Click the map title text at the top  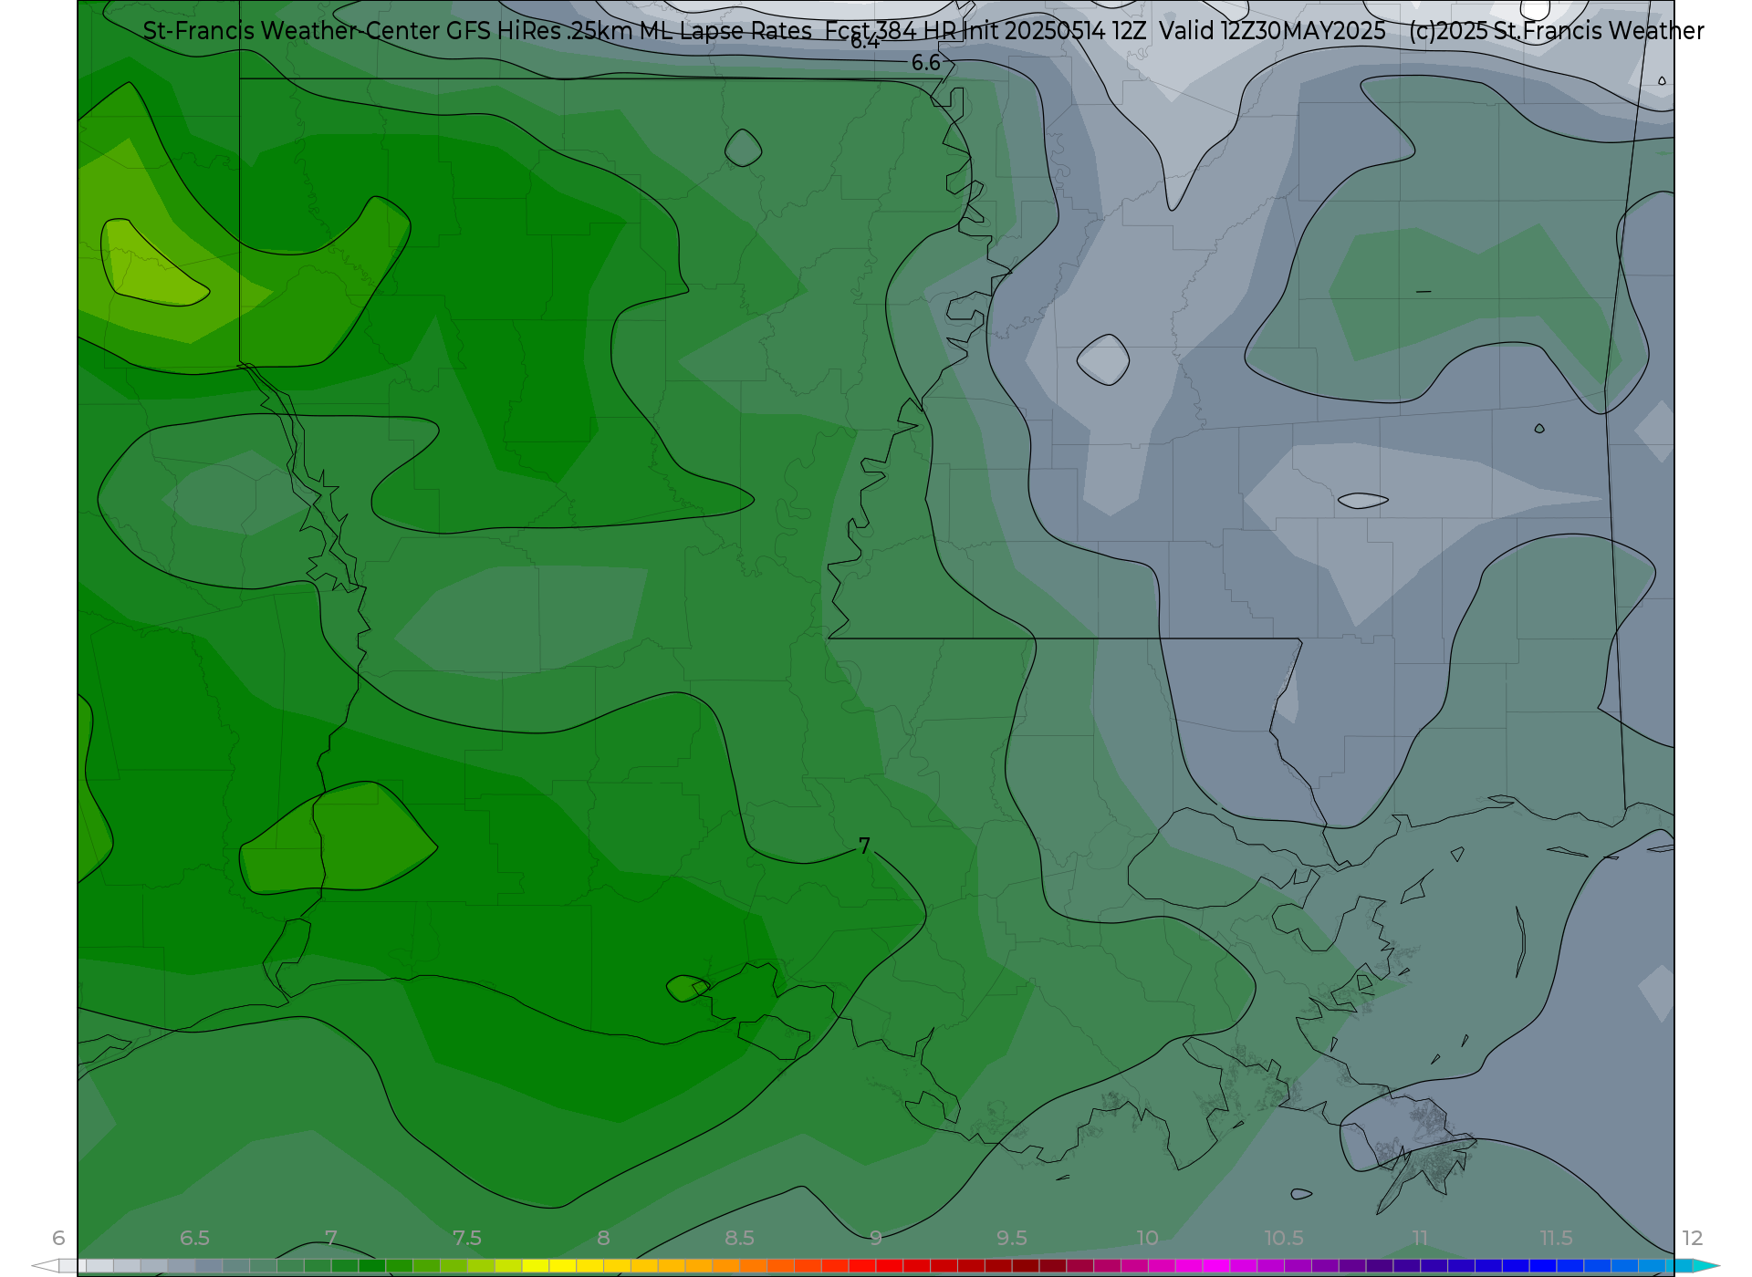click(923, 31)
